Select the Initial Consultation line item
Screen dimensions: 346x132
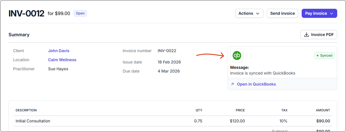click(33, 121)
